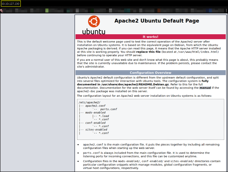This screenshot has height=172, width=228.
Task: Click '*.conf' entry under conf-enabled
Action: click(x=104, y=126)
